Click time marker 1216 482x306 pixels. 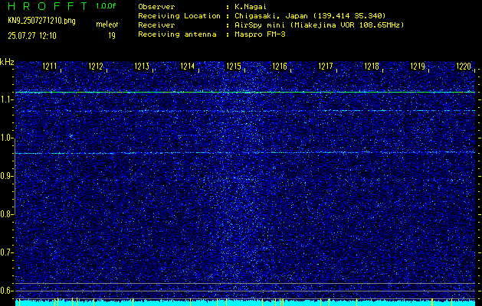pyautogui.click(x=280, y=66)
